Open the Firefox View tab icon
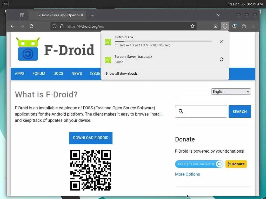Screen dimensions: 266x199 click(22, 15)
